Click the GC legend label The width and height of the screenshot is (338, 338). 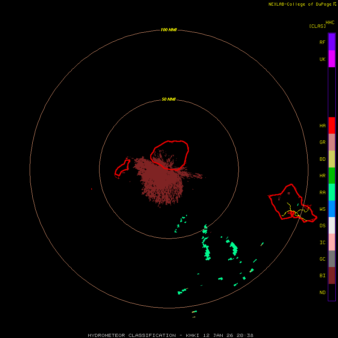tap(322, 259)
